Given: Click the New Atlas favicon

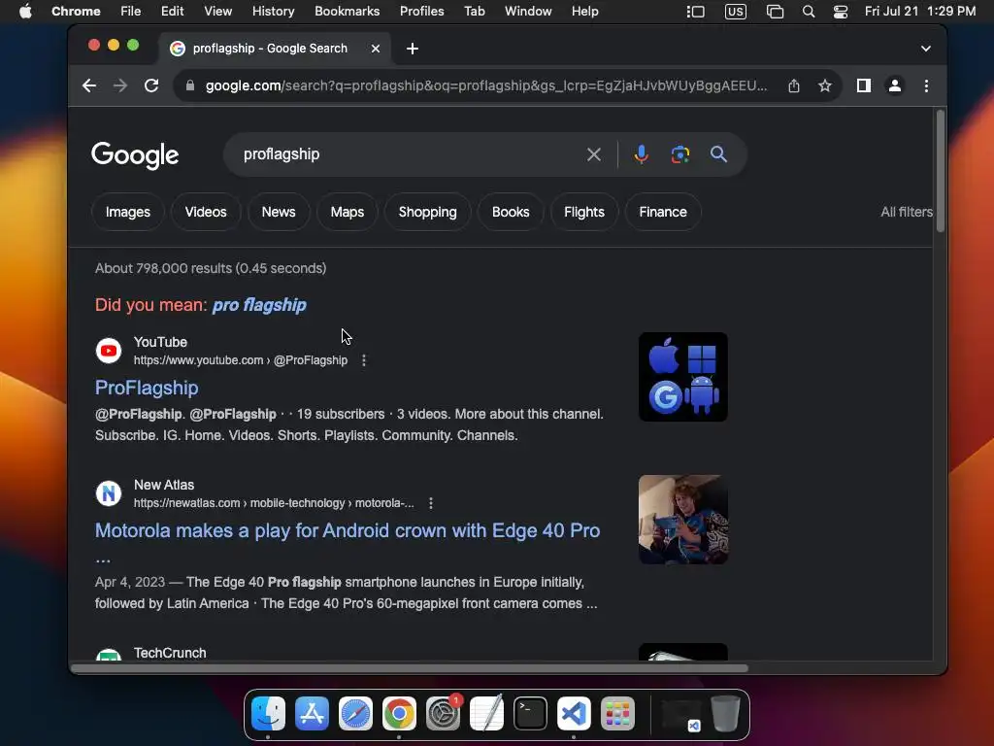Looking at the screenshot, I should (109, 493).
